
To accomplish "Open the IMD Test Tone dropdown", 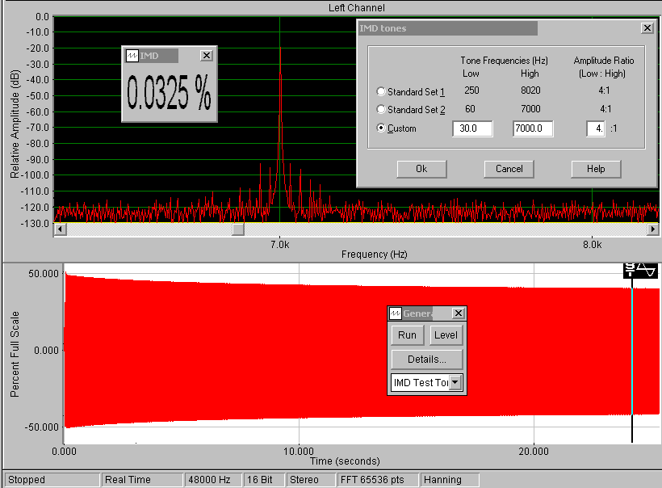I will (455, 382).
